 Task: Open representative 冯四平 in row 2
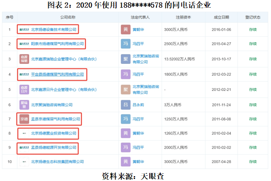[x=138, y=44]
